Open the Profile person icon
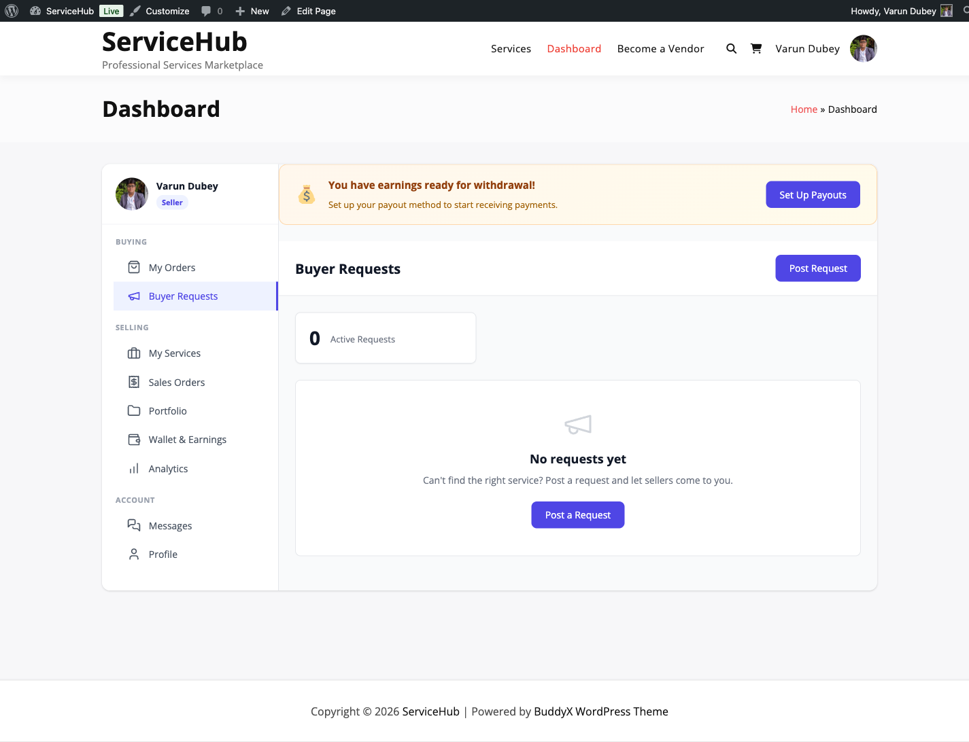969x742 pixels. tap(134, 554)
